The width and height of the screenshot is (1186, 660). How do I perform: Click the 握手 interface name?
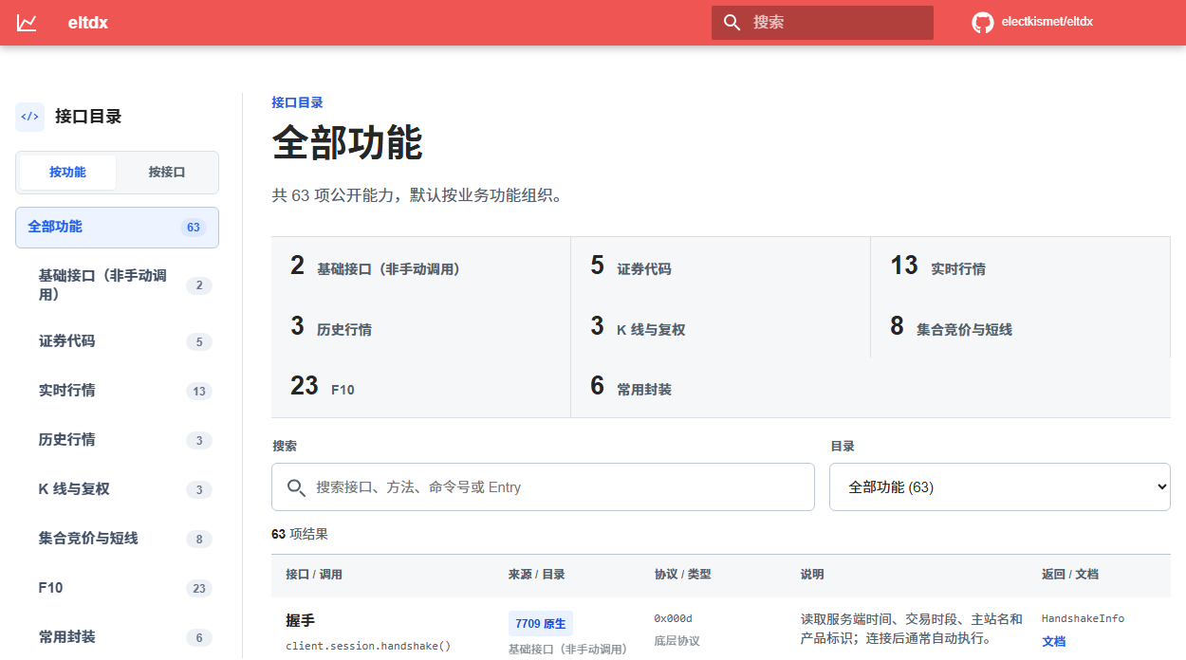(300, 621)
